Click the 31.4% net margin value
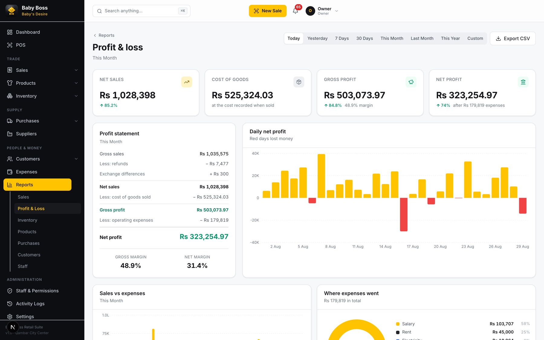The height and width of the screenshot is (340, 544). click(x=197, y=266)
